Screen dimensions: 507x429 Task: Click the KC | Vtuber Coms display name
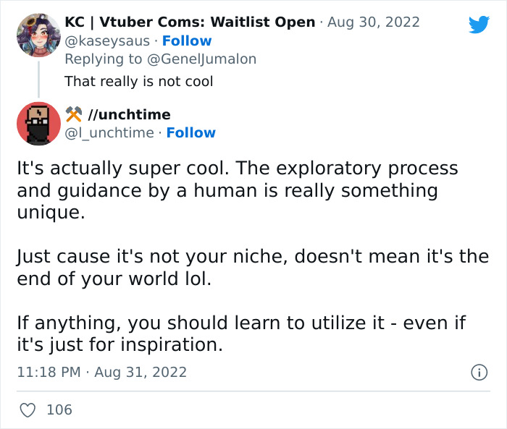tap(190, 22)
